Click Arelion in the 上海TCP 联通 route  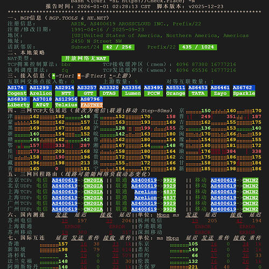(x=145, y=192)
